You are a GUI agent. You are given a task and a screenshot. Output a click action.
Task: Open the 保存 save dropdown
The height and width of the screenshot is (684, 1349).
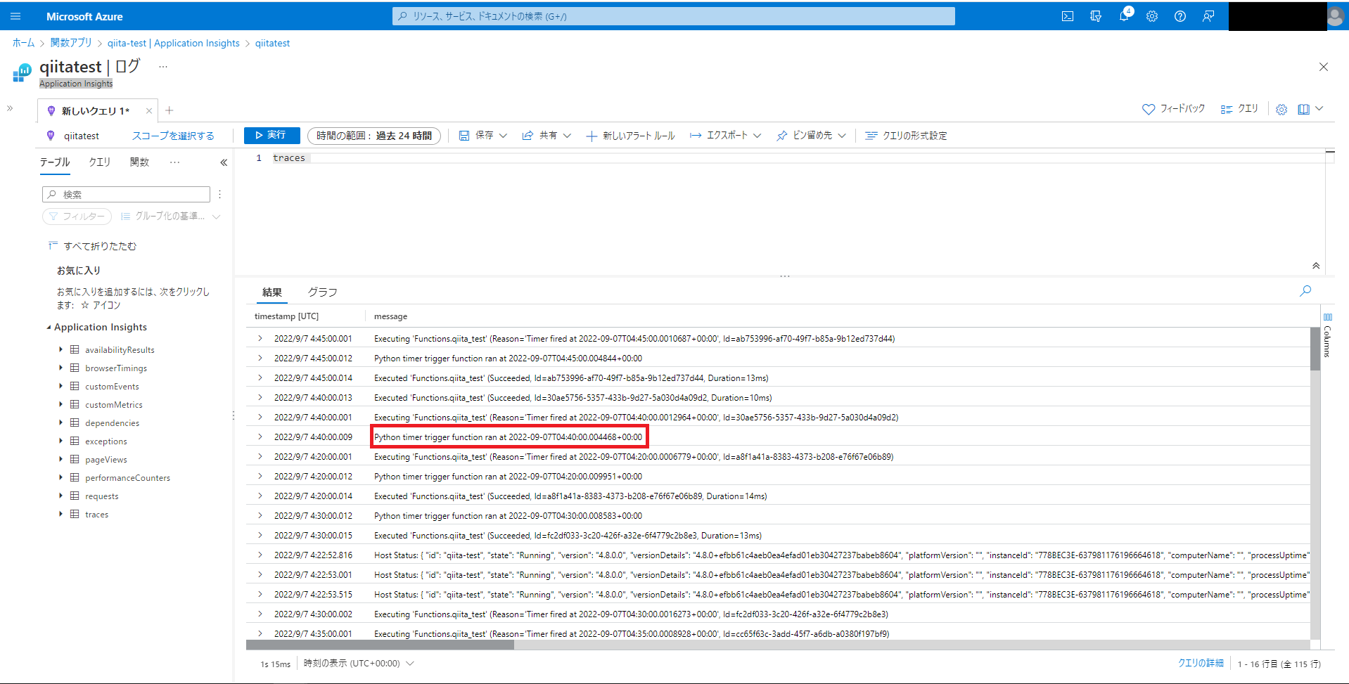tap(483, 136)
